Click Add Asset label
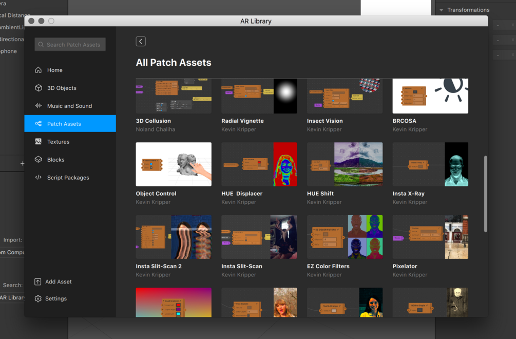The width and height of the screenshot is (516, 339). [x=58, y=282]
